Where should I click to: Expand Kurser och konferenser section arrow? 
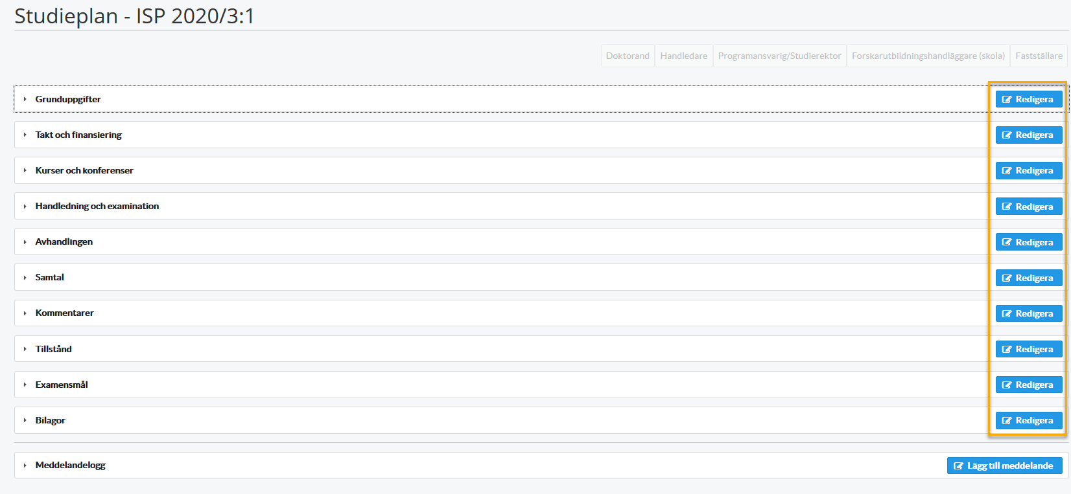[25, 170]
